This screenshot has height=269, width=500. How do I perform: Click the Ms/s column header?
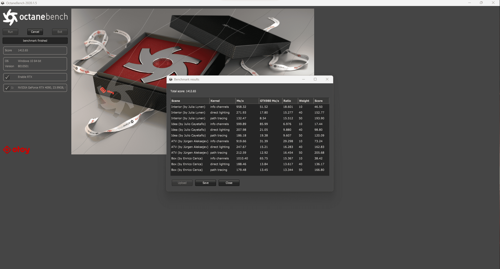coord(247,101)
